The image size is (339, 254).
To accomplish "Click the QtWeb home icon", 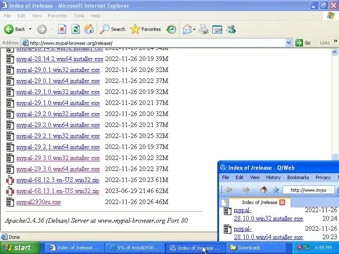I will click(x=263, y=190).
